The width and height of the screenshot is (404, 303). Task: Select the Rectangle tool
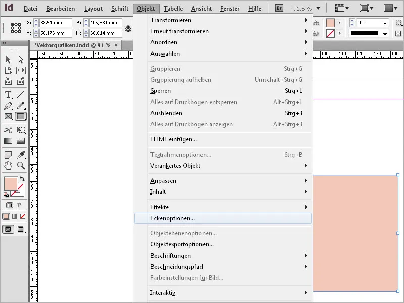pyautogui.click(x=21, y=117)
